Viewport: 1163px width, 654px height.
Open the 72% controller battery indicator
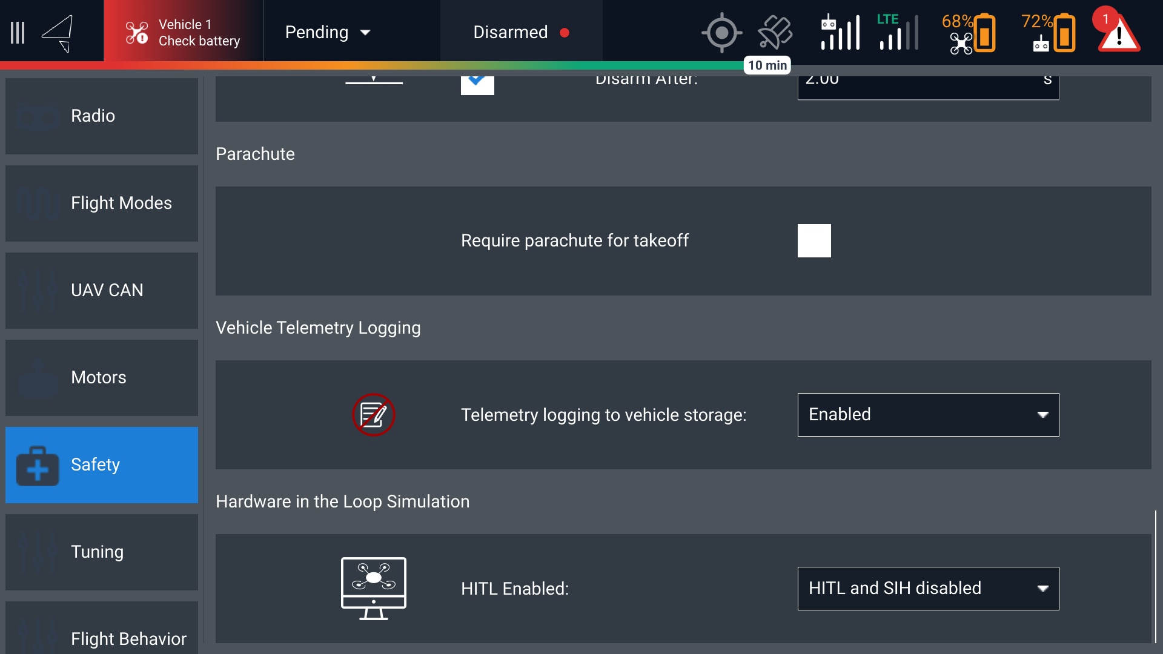[1049, 33]
